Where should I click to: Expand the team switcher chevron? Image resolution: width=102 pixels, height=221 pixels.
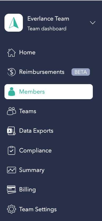[93, 23]
